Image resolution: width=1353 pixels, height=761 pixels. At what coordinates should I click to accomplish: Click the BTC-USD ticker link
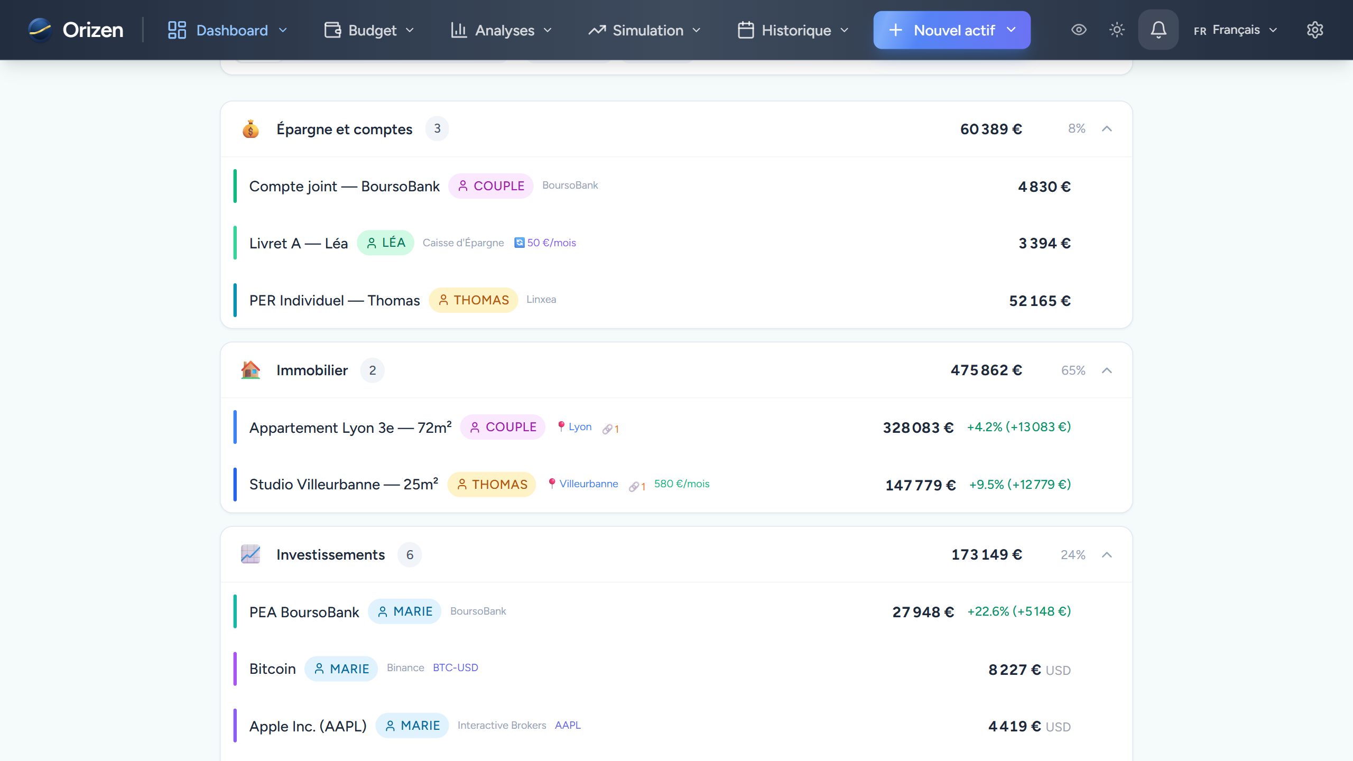pos(455,668)
